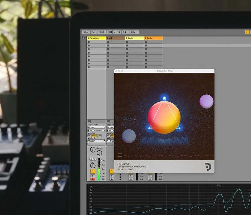251x215 pixels.
Task: Click the 'Paradigm/1-MIDI' window title bar
Action: (x=164, y=71)
